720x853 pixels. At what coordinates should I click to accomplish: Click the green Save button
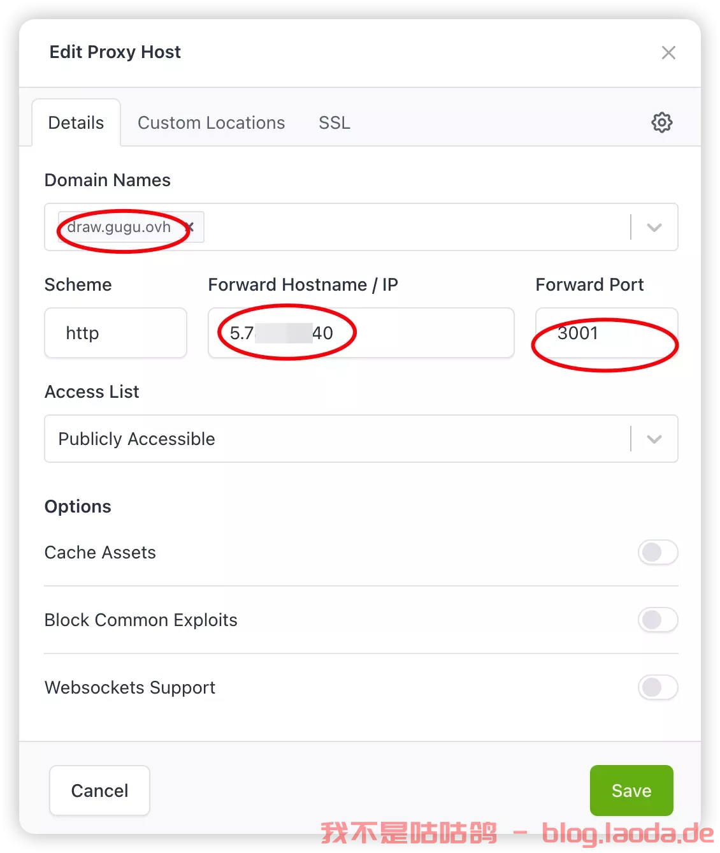pyautogui.click(x=631, y=791)
